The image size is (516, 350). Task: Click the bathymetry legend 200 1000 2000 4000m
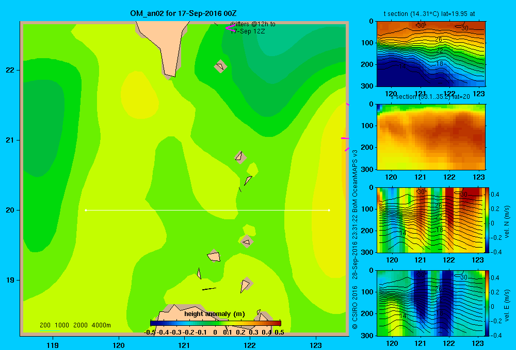pos(75,325)
